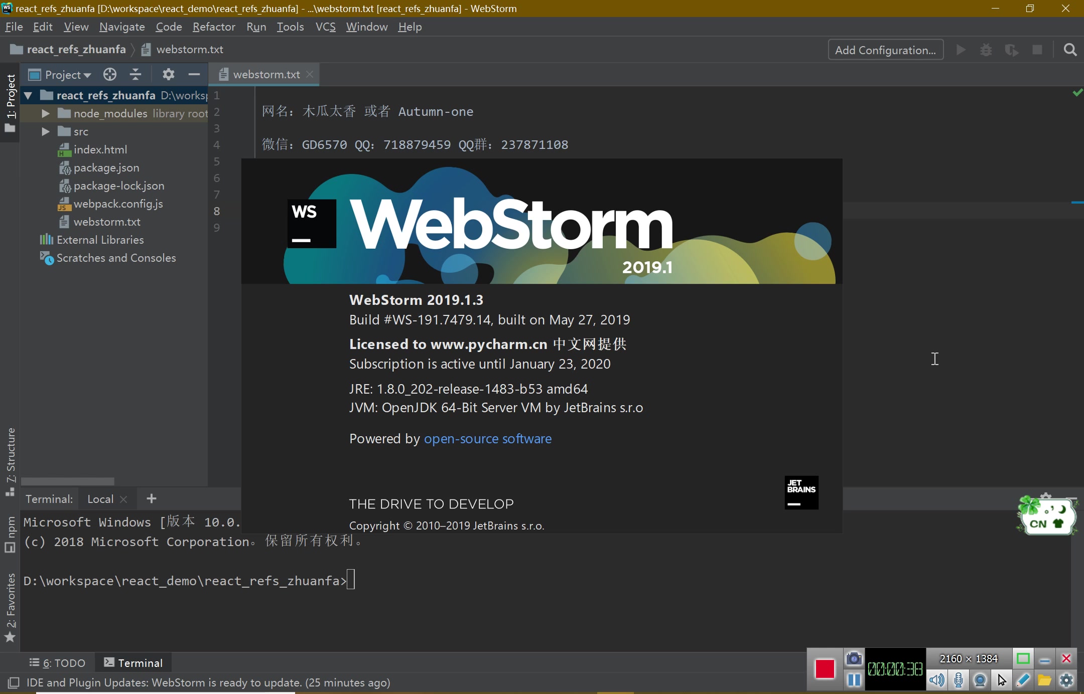Click the green recording region rectangle icon
1084x694 pixels.
pos(1023,658)
